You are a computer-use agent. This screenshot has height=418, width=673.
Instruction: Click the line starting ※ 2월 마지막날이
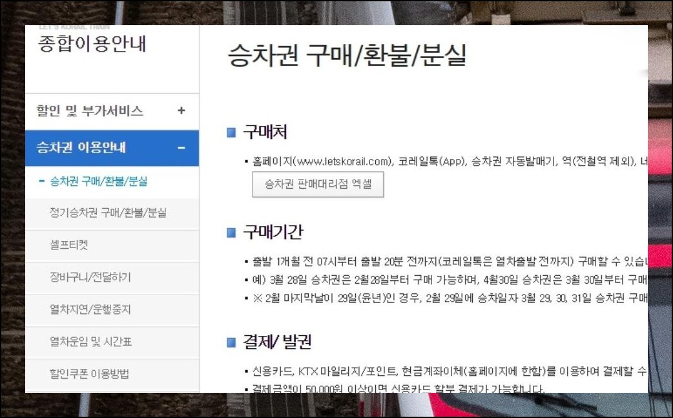click(450, 298)
